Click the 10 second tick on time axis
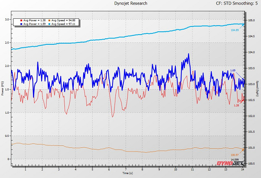This screenshot has width=261, height=178. 176,169
